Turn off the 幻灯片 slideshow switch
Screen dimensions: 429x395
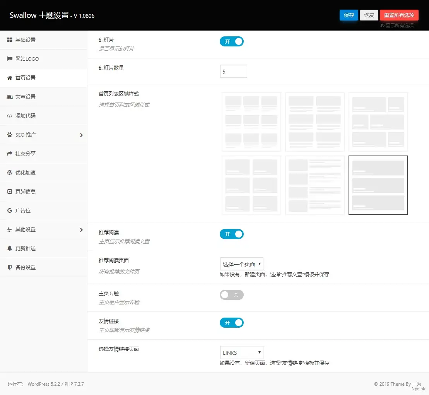(231, 41)
